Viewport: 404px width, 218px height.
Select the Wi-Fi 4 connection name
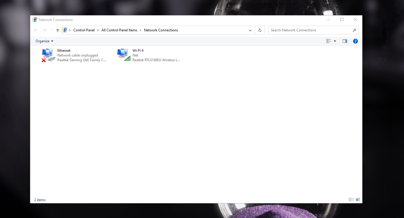pyautogui.click(x=138, y=51)
